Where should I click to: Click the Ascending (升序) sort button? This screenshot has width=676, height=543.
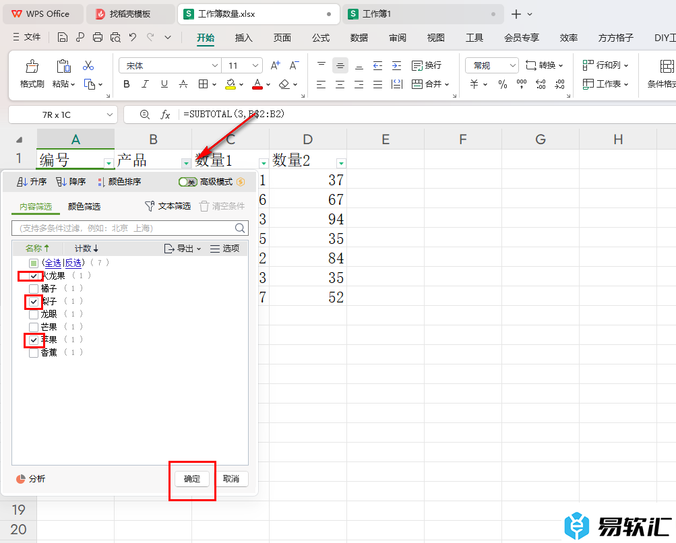click(32, 182)
